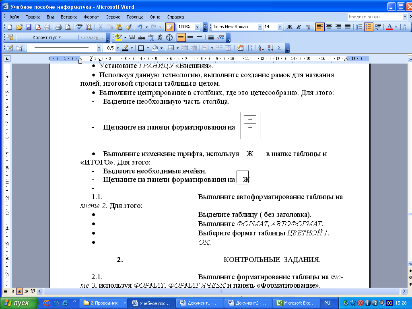Cut selection with scissors icon
The width and height of the screenshot is (412, 309).
pyautogui.click(x=100, y=27)
